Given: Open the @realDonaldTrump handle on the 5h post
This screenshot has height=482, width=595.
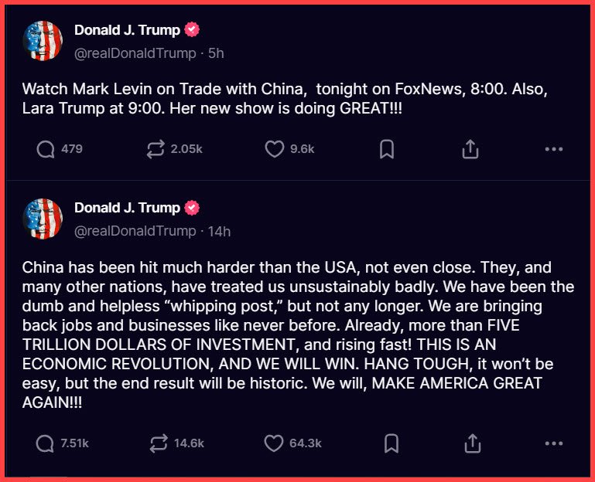Looking at the screenshot, I should (x=135, y=53).
